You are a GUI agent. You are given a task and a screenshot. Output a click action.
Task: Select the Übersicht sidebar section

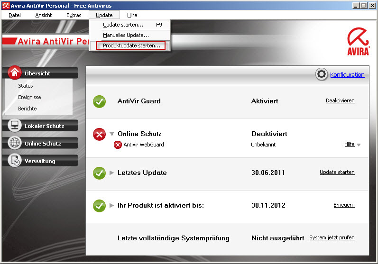(40, 73)
